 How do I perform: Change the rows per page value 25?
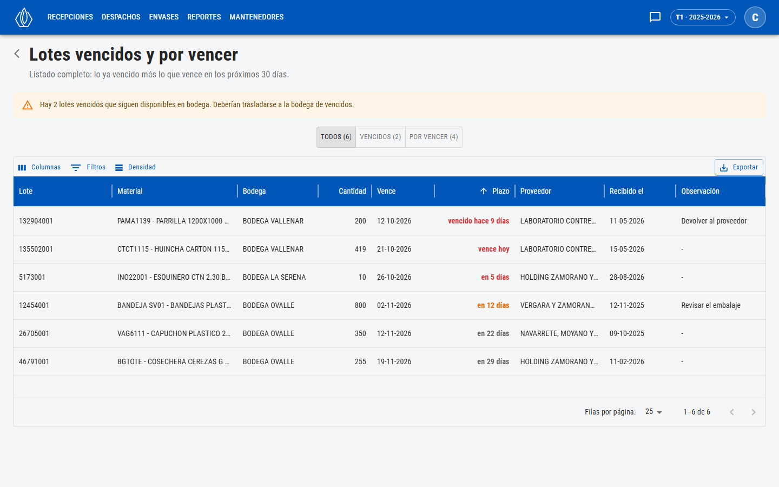[653, 412]
